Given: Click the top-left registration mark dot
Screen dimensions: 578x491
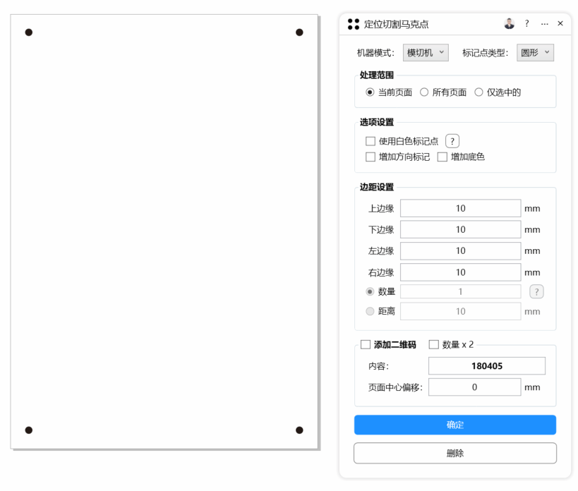Looking at the screenshot, I should point(29,32).
